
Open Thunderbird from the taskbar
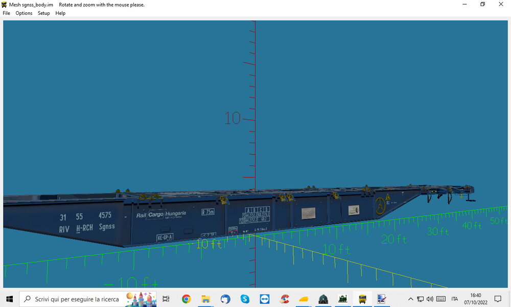[225, 299]
